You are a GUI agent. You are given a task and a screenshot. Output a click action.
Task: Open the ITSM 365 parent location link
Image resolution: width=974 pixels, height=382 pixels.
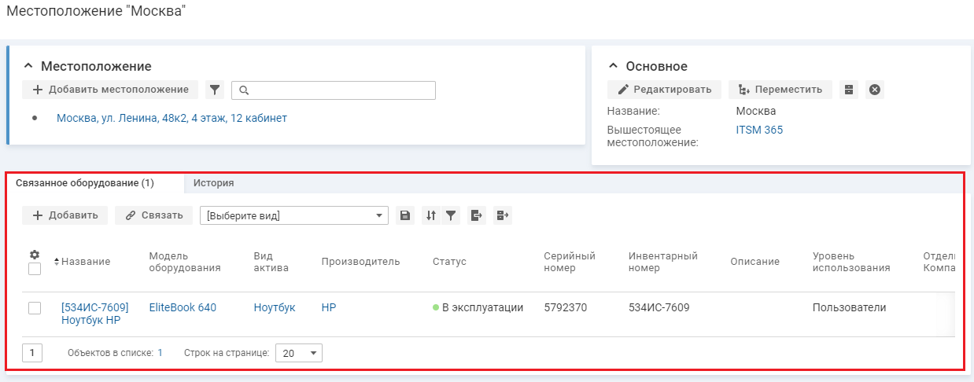coord(759,130)
